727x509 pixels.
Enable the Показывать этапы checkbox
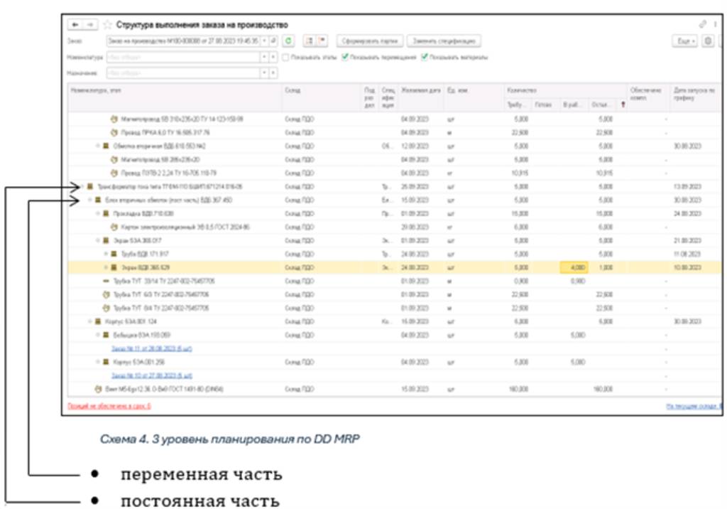285,58
